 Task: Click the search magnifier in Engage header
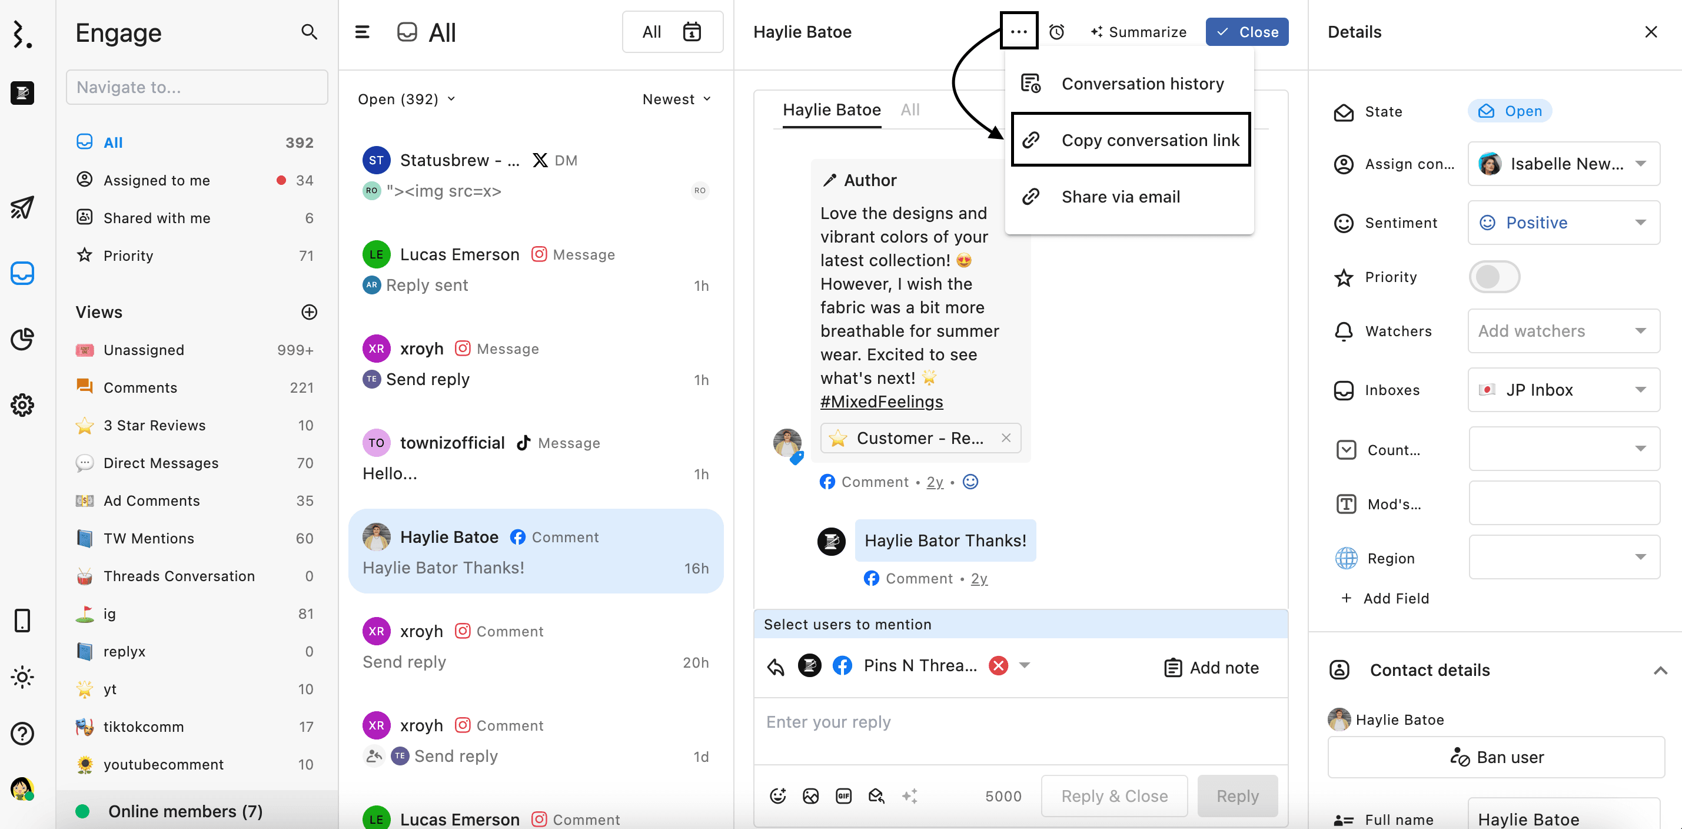click(309, 32)
